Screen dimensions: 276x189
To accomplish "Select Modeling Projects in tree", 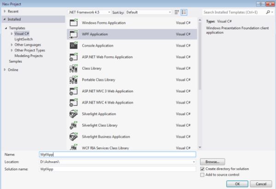I will tap(29, 56).
